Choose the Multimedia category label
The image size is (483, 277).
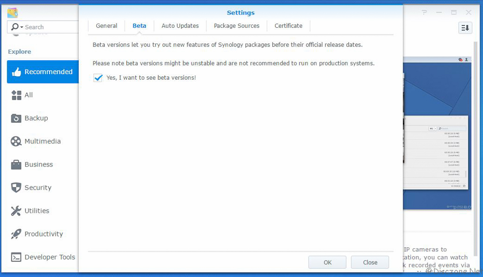pos(43,142)
